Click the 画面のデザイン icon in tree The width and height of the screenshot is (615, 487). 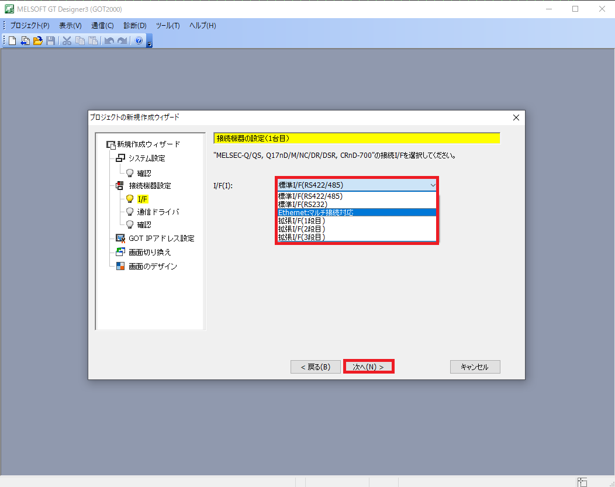pyautogui.click(x=120, y=266)
